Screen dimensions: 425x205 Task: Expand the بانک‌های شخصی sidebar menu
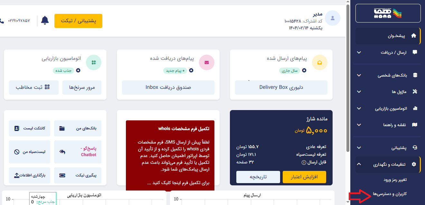[x=388, y=75]
